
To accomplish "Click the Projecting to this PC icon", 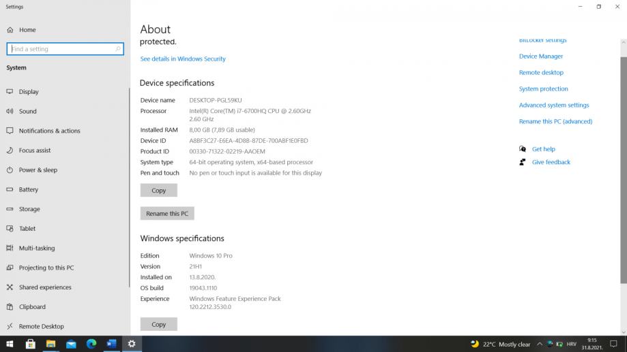I will (10, 268).
